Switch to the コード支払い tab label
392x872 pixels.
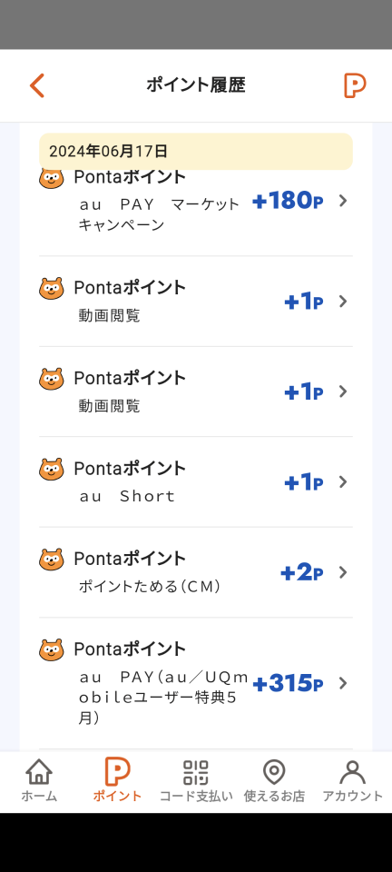196,796
